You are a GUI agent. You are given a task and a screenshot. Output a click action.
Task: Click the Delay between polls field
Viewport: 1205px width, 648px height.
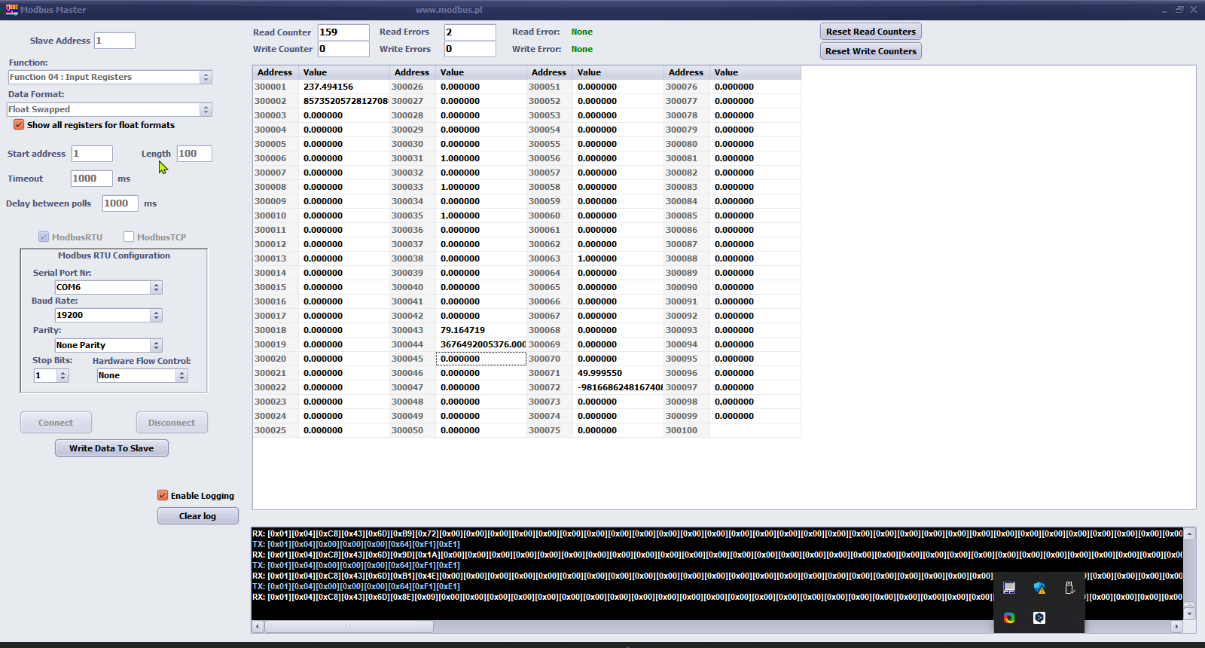(120, 203)
